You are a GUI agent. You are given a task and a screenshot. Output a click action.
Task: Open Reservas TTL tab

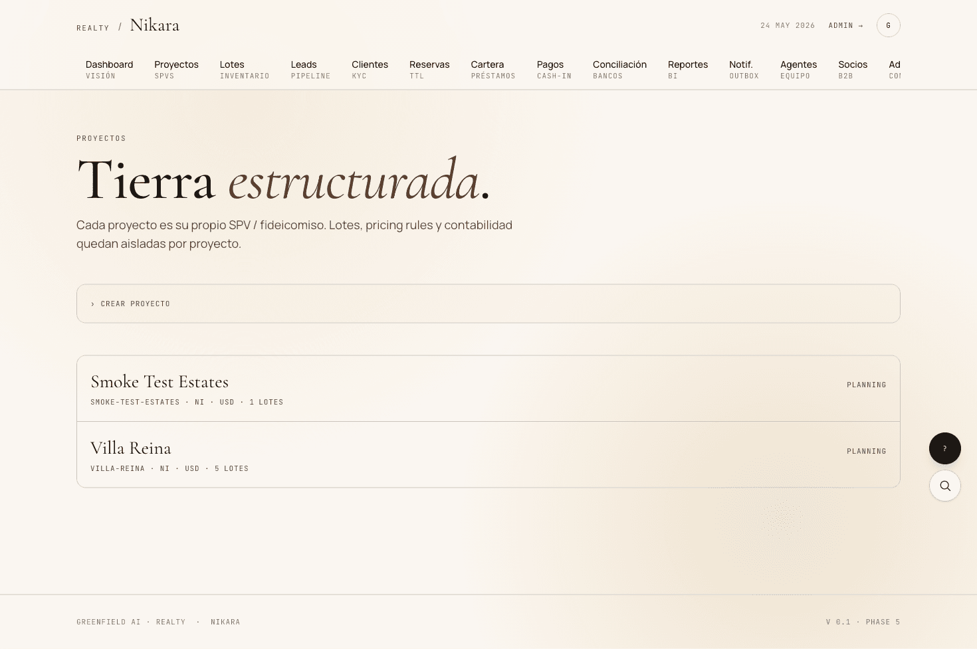tap(429, 69)
